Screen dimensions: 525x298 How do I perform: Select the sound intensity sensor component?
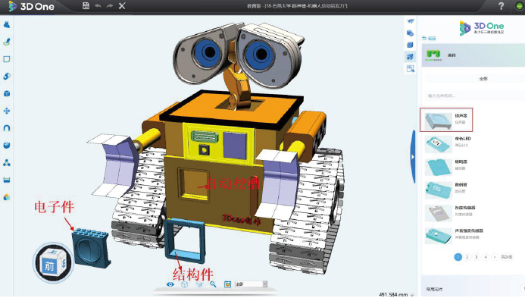point(455,236)
